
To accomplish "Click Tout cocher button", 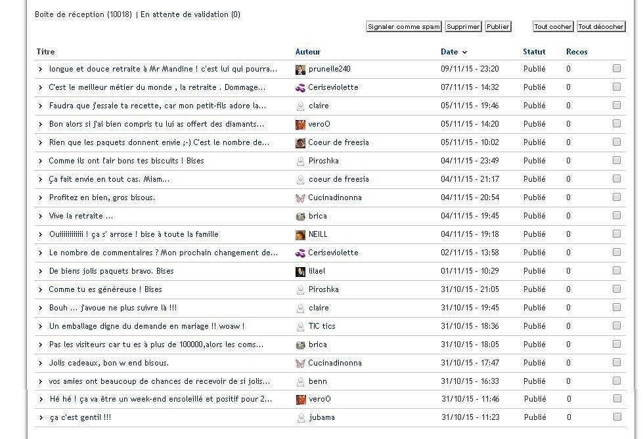I will click(553, 27).
